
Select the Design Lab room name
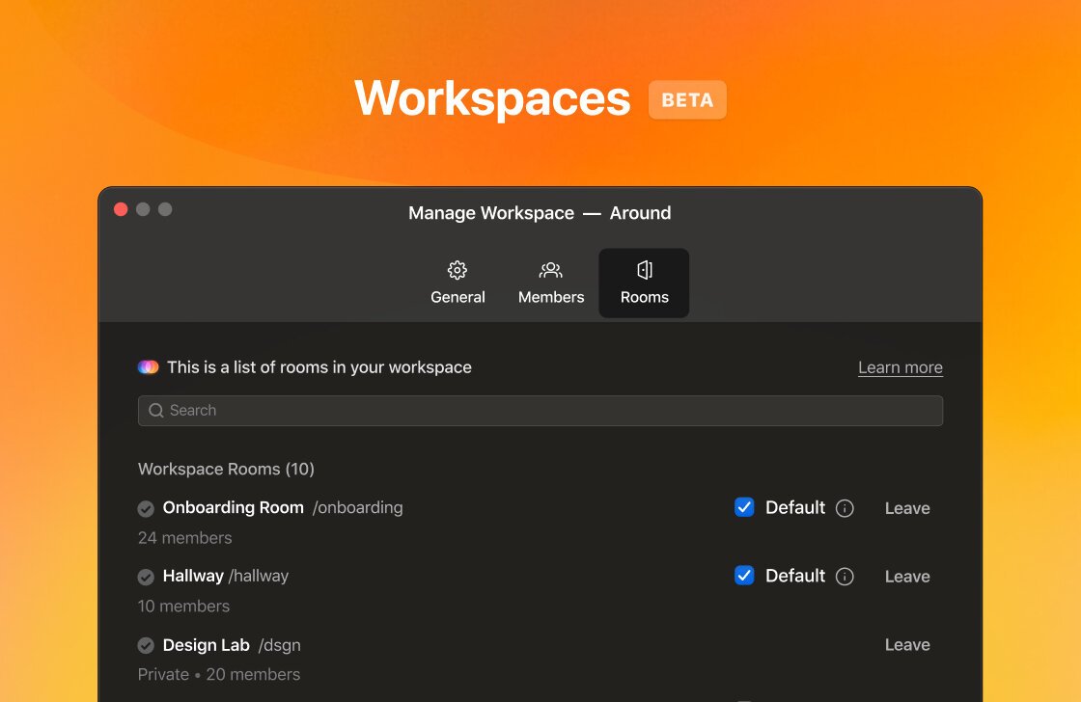207,645
